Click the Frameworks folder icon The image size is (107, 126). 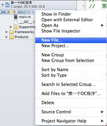tap(12, 32)
